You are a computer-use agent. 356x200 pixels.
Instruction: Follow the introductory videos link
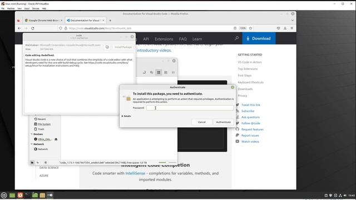pyautogui.click(x=154, y=51)
